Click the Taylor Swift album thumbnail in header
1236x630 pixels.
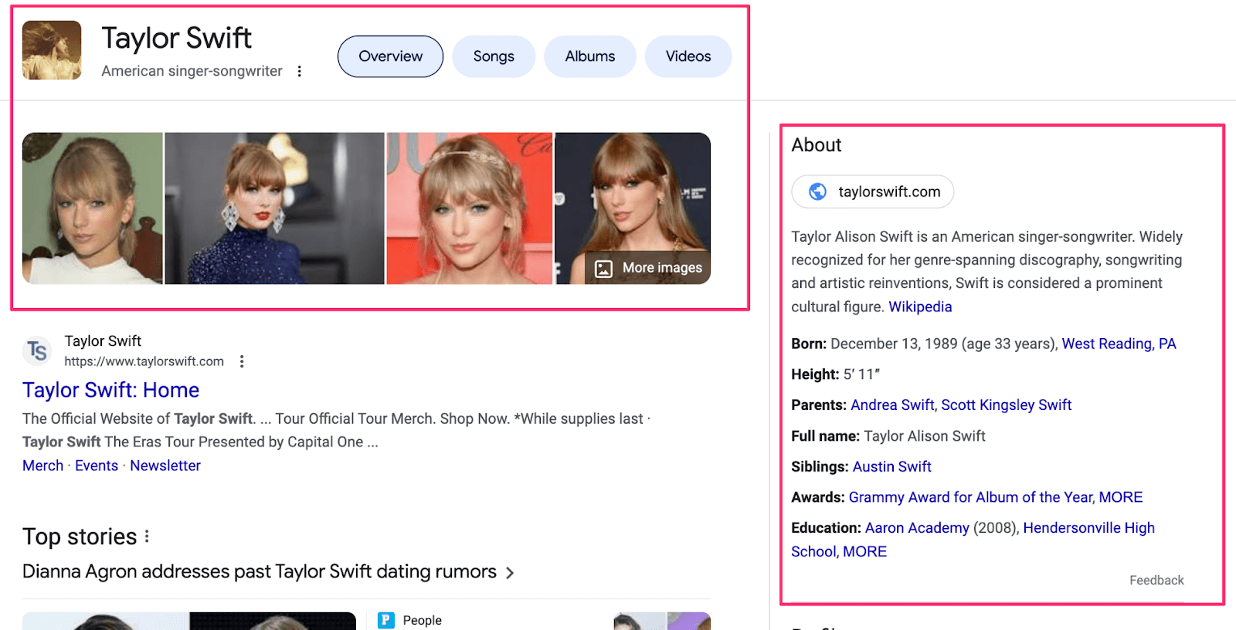click(52, 50)
